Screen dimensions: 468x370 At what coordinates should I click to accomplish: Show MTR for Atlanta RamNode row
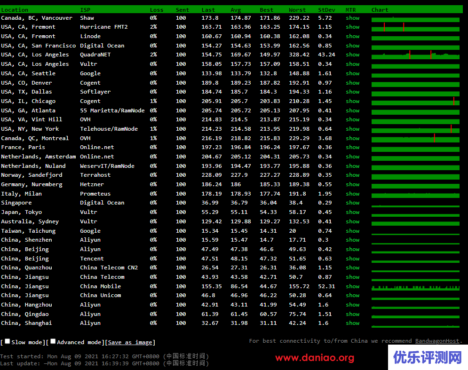[352, 110]
